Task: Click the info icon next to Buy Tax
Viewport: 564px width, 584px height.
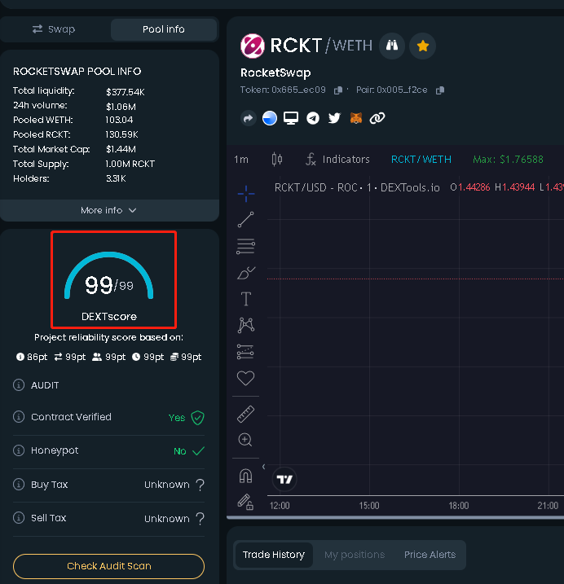Action: click(19, 484)
